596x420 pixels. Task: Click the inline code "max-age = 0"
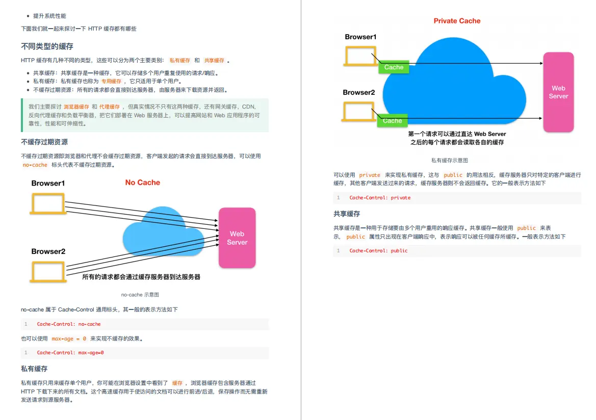[x=69, y=338]
